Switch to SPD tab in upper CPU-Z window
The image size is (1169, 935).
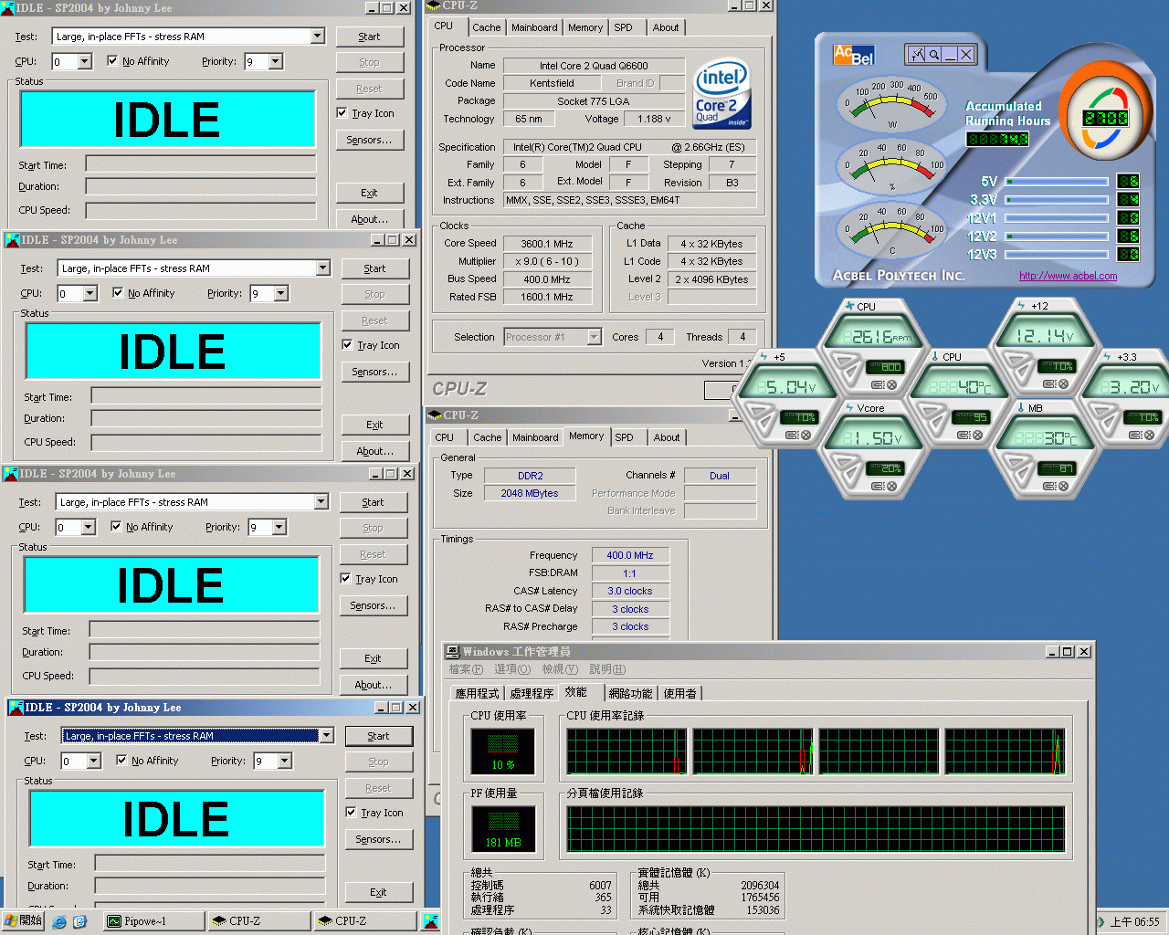coord(624,27)
